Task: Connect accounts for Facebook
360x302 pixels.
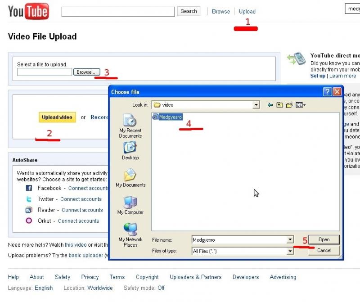Action: [x=88, y=188]
